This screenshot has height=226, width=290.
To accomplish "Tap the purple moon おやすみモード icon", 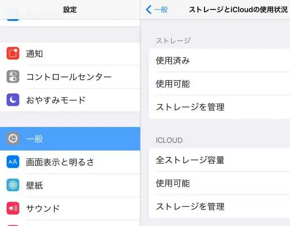I will click(13, 100).
